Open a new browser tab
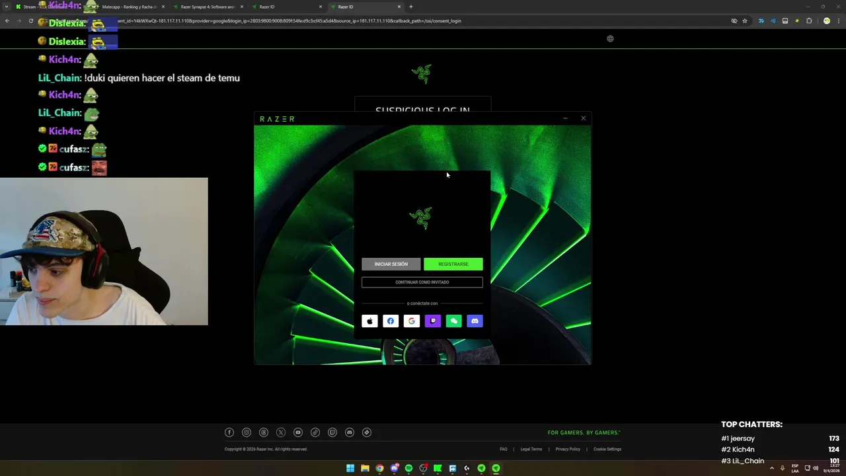 [411, 7]
